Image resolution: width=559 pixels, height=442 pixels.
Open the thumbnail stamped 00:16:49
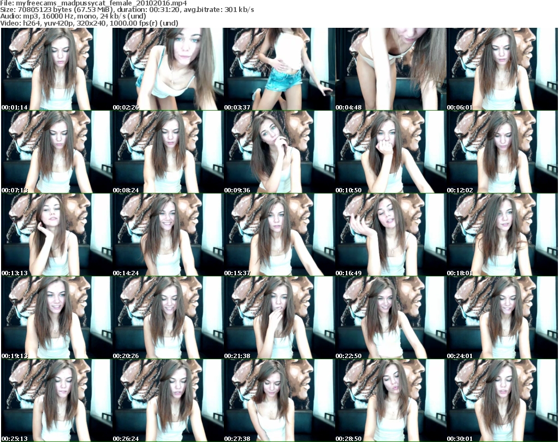click(x=391, y=235)
